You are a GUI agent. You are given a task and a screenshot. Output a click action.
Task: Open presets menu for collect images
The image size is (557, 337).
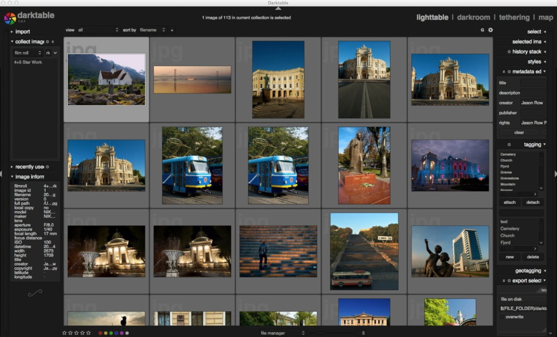click(x=53, y=42)
